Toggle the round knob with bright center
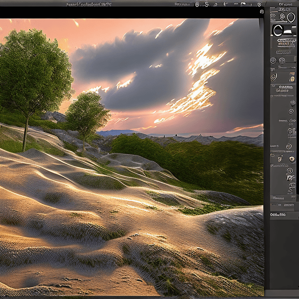Image resolution: width=299 pixels, height=299 pixels. 292,159
